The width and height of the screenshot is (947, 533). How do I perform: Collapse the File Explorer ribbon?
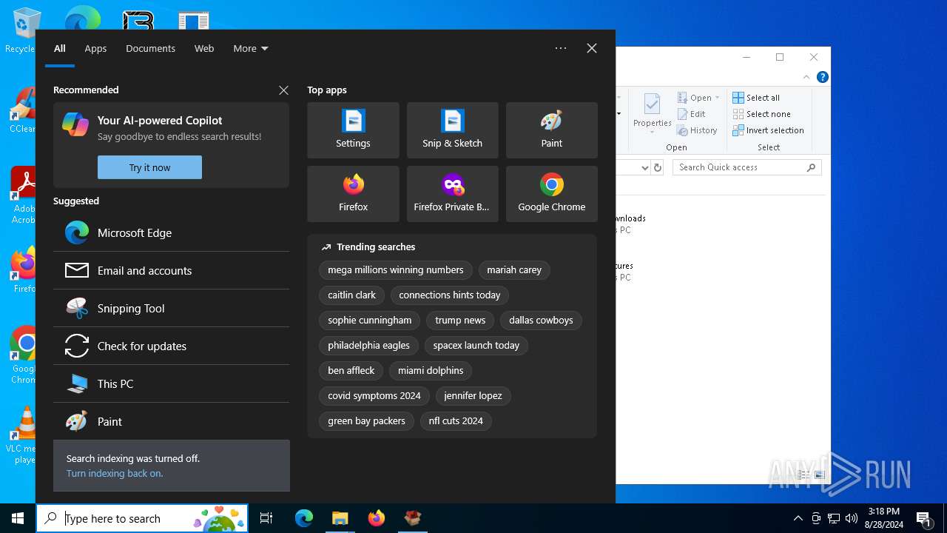click(806, 77)
